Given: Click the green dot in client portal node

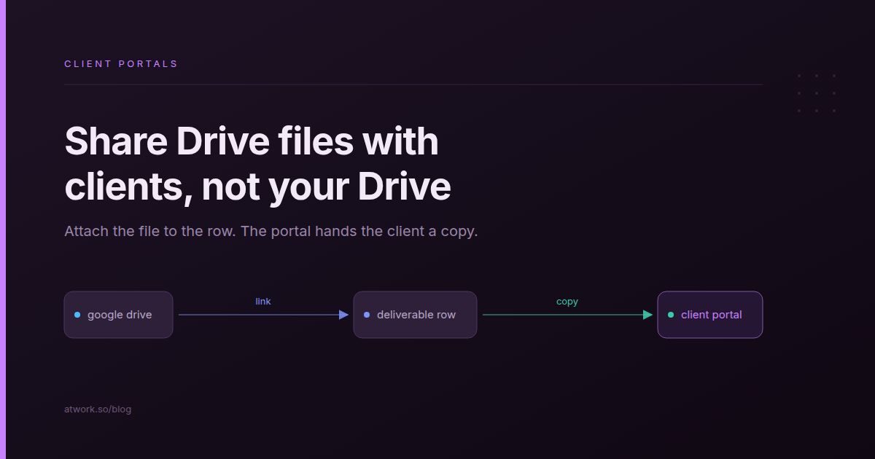Looking at the screenshot, I should [x=671, y=315].
